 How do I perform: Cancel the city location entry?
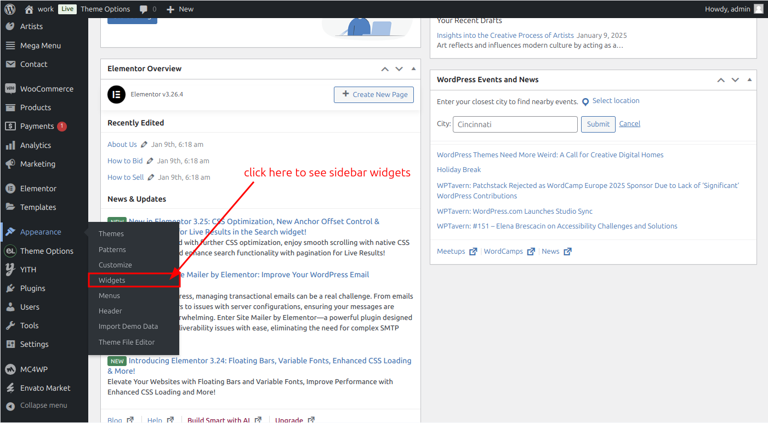630,124
